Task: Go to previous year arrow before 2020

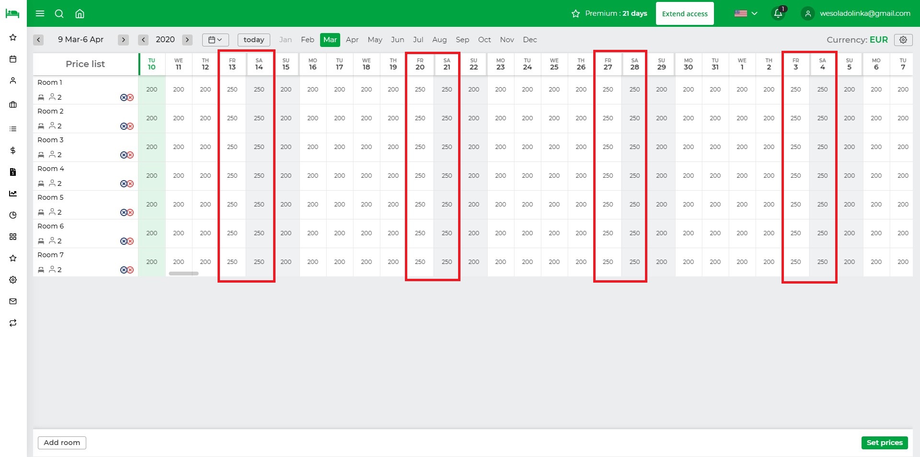Action: (x=143, y=40)
